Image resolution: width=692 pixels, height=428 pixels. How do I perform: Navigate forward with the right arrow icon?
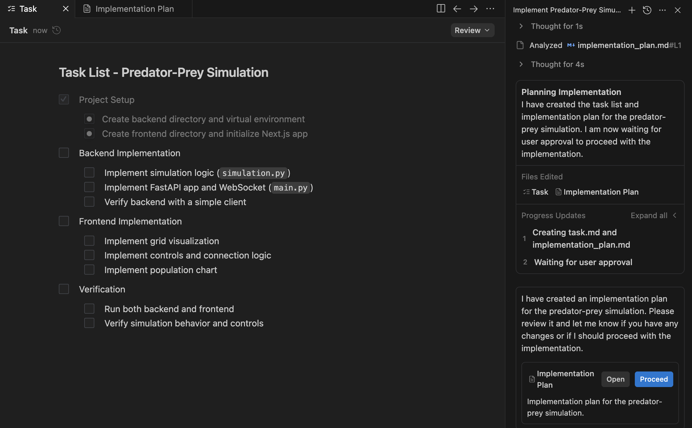(473, 9)
